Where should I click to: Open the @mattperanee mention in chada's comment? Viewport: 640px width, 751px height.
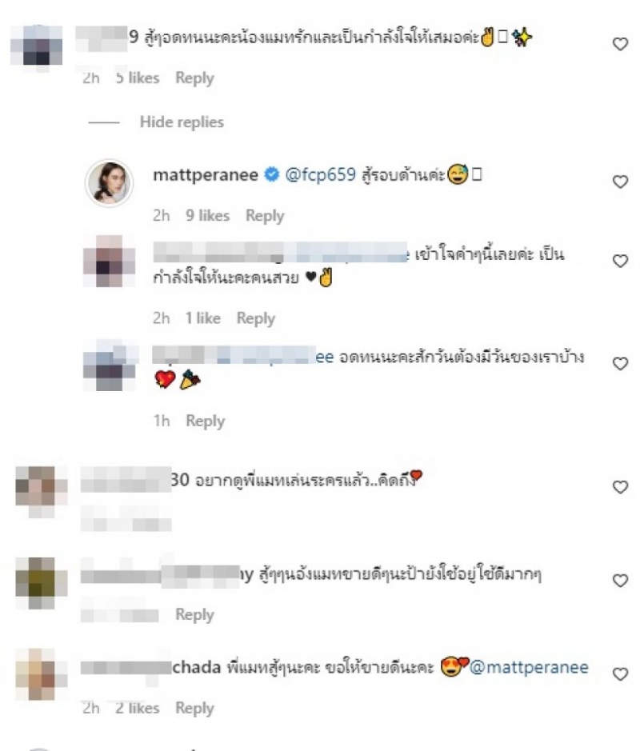(529, 667)
